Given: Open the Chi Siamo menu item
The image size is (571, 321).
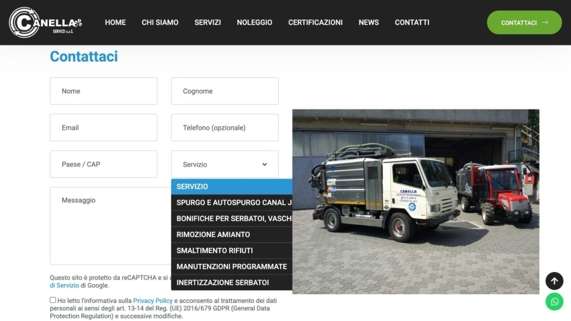Looking at the screenshot, I should (x=160, y=22).
